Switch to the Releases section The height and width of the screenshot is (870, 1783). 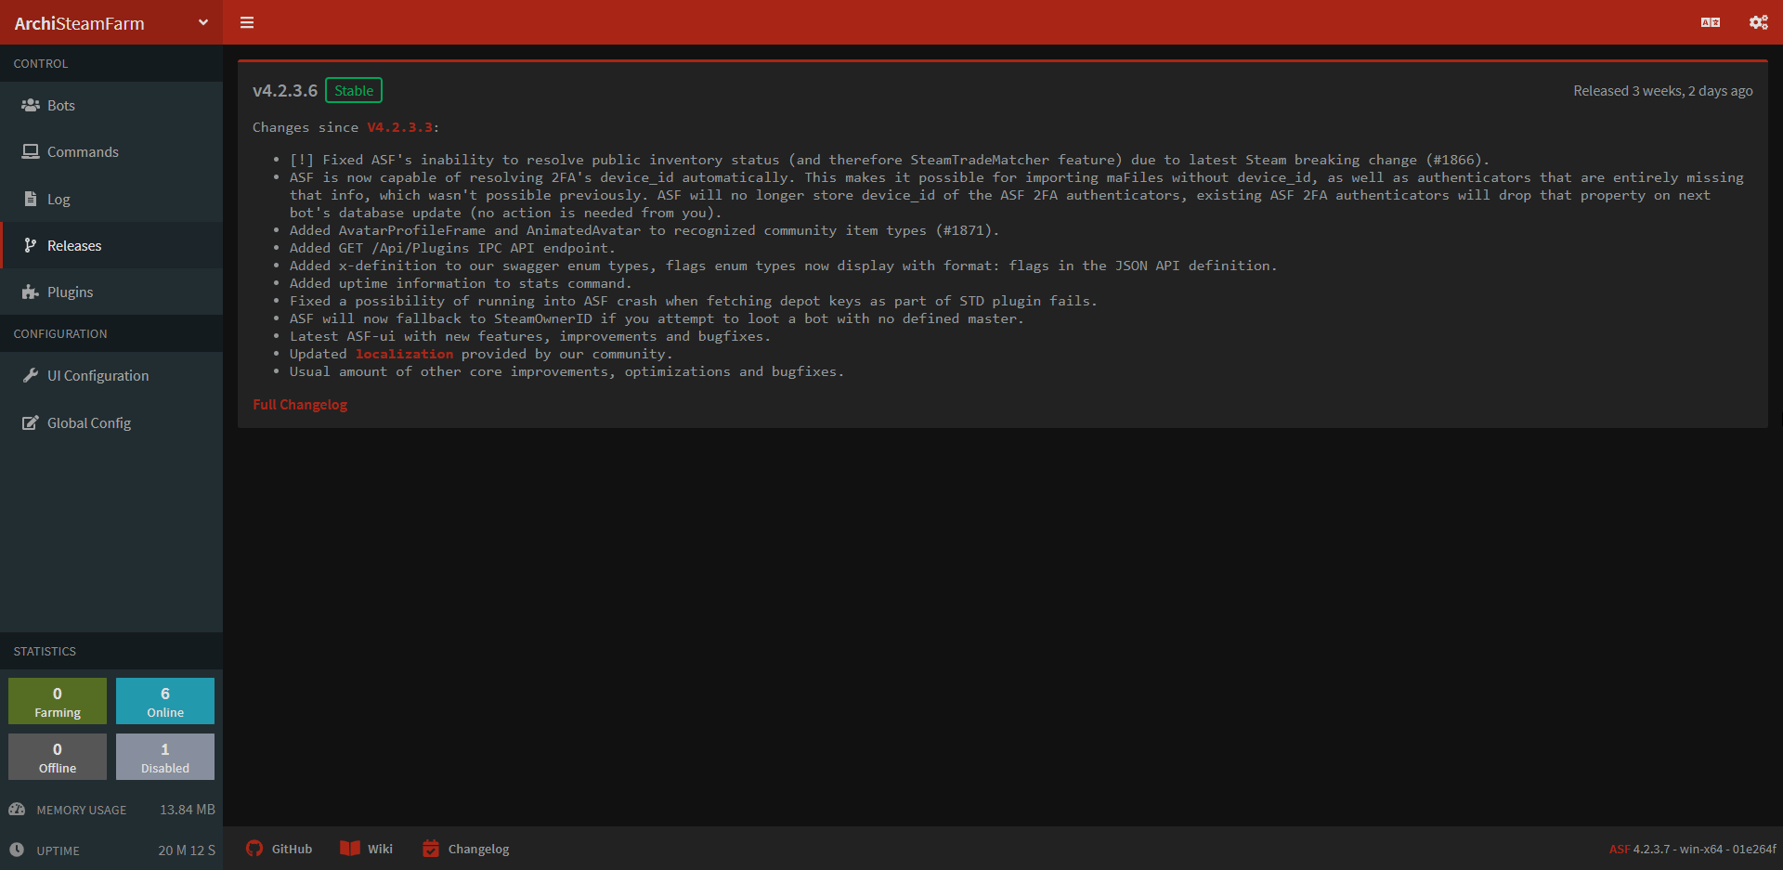[74, 245]
